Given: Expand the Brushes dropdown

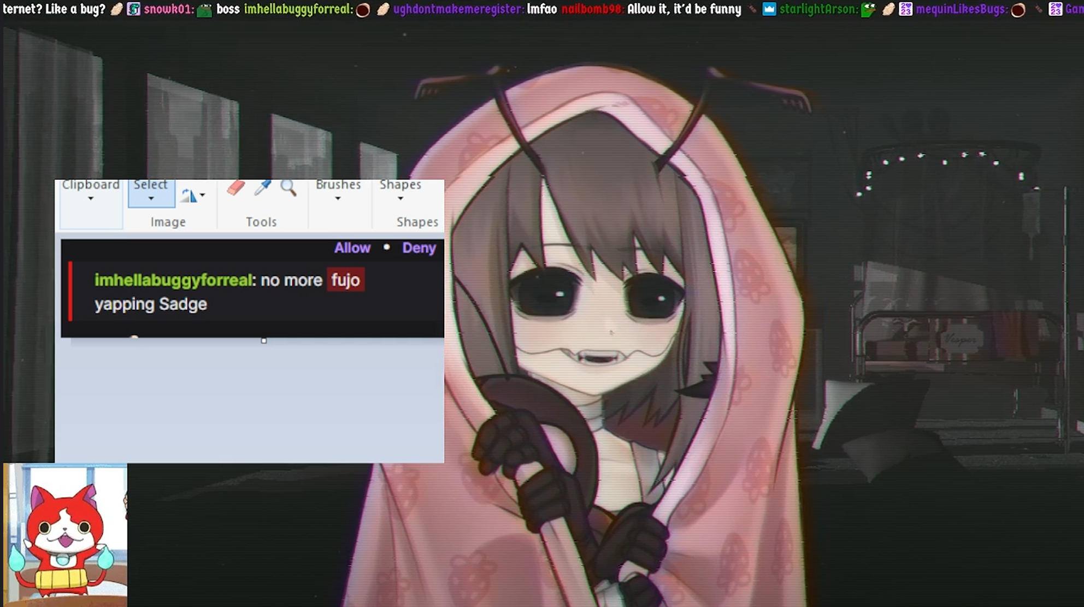Looking at the screenshot, I should tap(338, 198).
